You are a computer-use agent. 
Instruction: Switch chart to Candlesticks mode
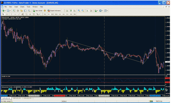[x=71, y=11]
